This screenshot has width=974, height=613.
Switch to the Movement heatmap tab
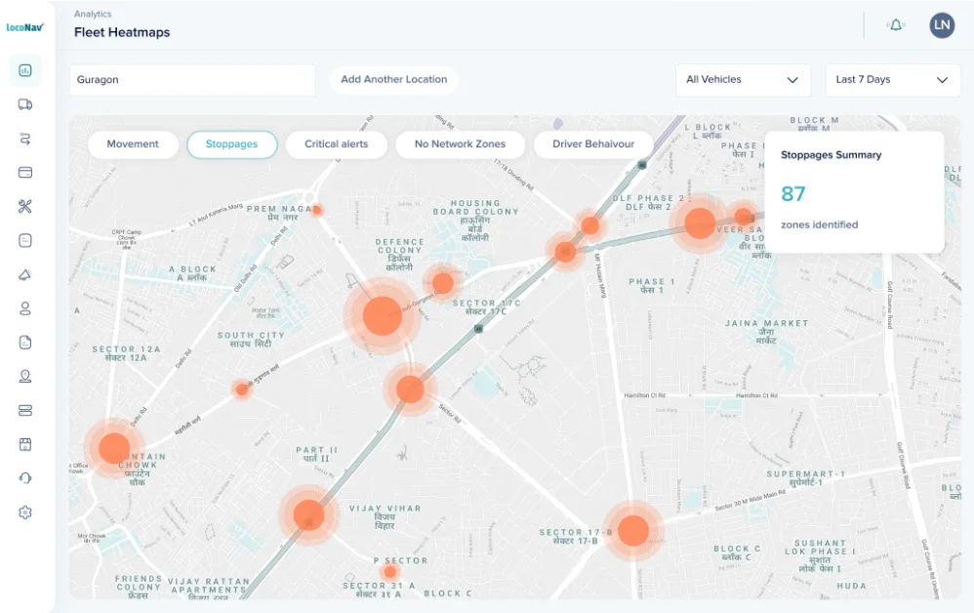[133, 144]
